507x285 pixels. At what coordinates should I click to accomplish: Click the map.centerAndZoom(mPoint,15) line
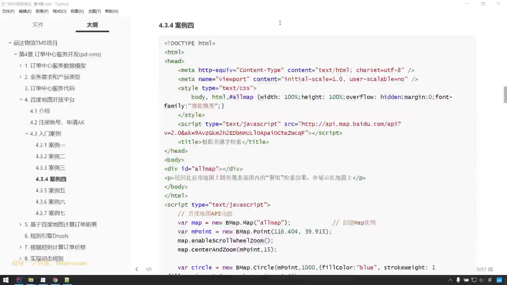pyautogui.click(x=227, y=249)
